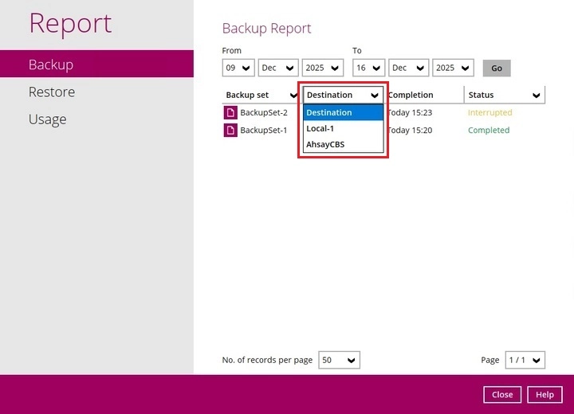The width and height of the screenshot is (574, 414).
Task: Open the From month dropdown
Action: [x=278, y=68]
